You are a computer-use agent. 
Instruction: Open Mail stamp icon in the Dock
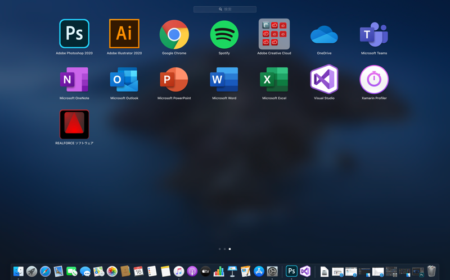point(58,271)
